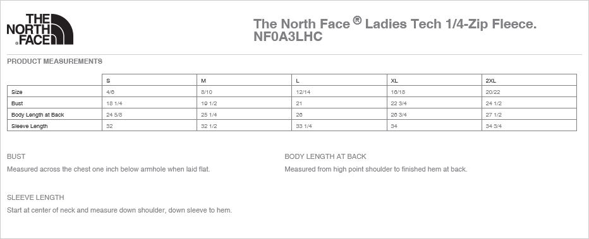Select the 33 1/4 sleeve length cell
The height and width of the screenshot is (239, 589).
tap(339, 125)
